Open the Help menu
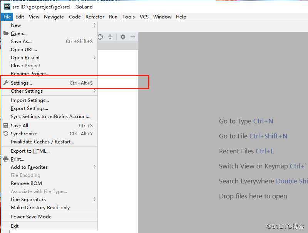 (181, 17)
